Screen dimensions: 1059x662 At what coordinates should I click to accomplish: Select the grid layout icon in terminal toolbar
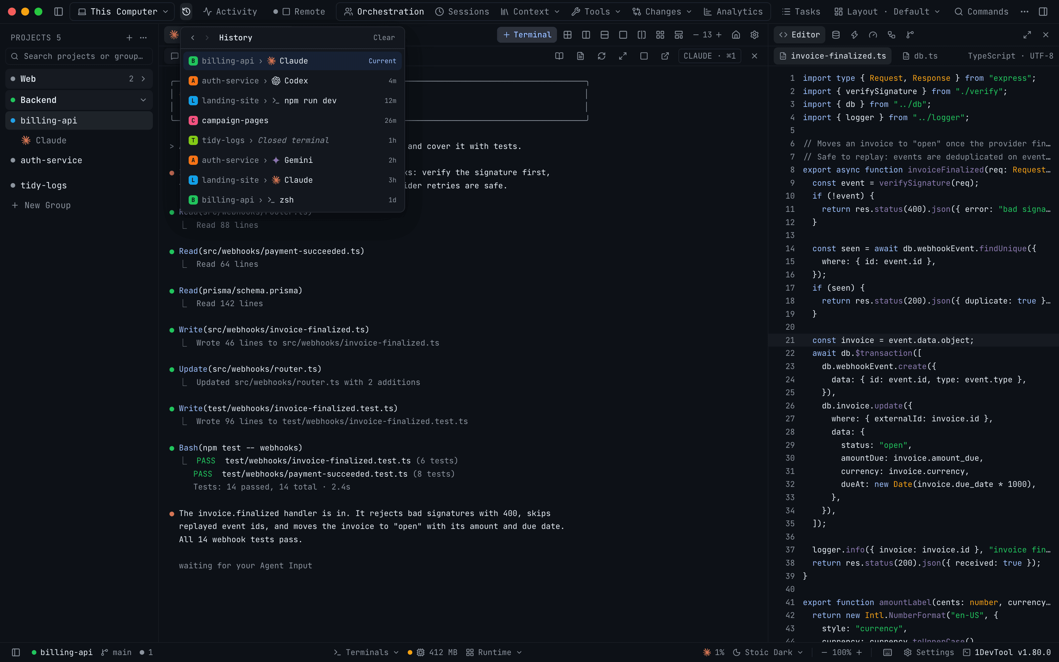tap(568, 34)
